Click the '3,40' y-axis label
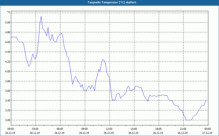Screen dimensions: 219x136 click(8, 101)
